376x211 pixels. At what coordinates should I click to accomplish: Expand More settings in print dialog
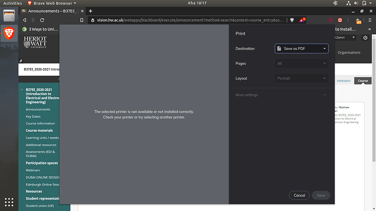click(x=281, y=95)
